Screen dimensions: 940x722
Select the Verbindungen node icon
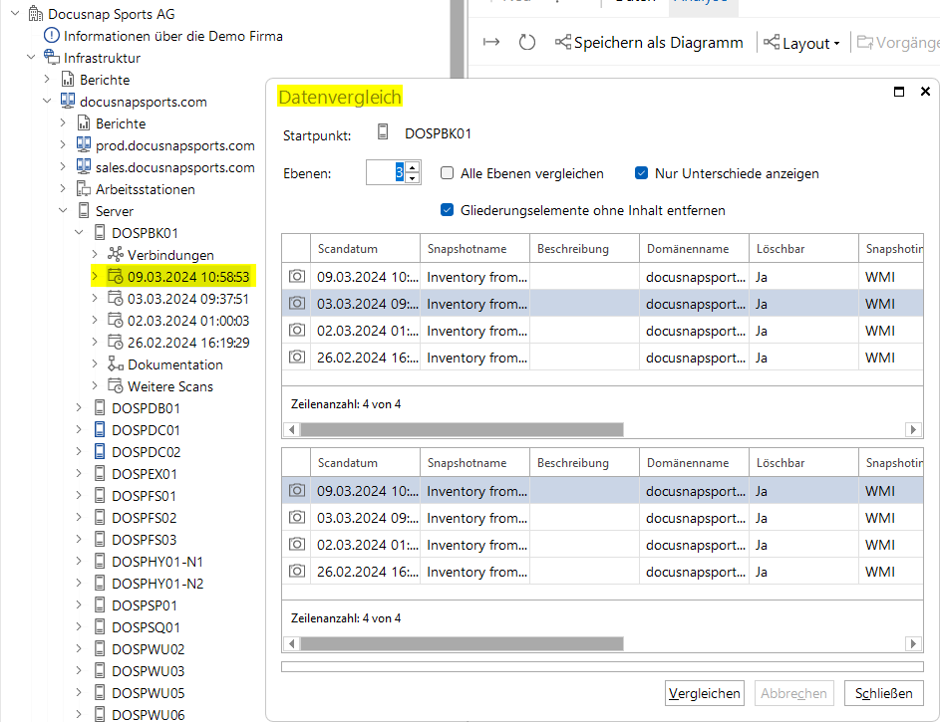(115, 254)
